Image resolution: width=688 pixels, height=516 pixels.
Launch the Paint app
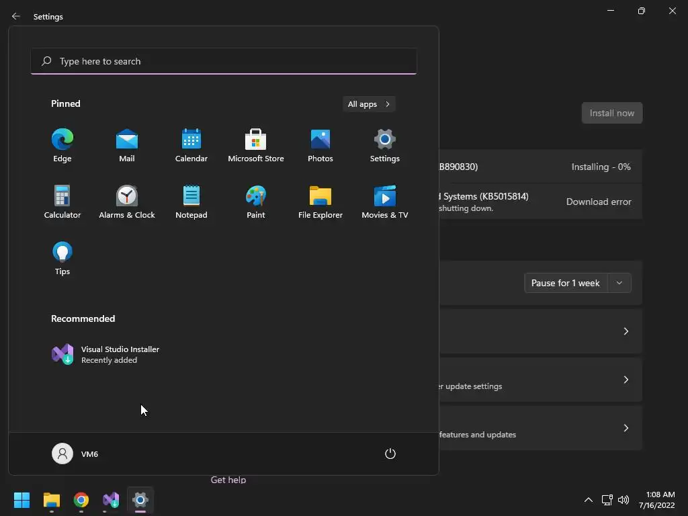256,202
